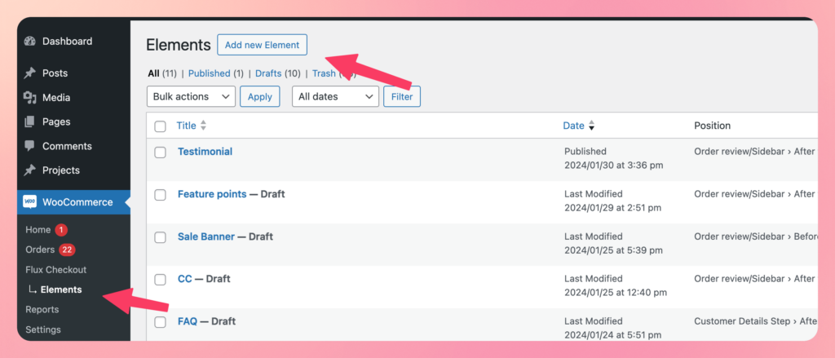Viewport: 835px width, 358px height.
Task: Click Testimonial's Order review/Sidebar position text
Action: click(x=754, y=152)
